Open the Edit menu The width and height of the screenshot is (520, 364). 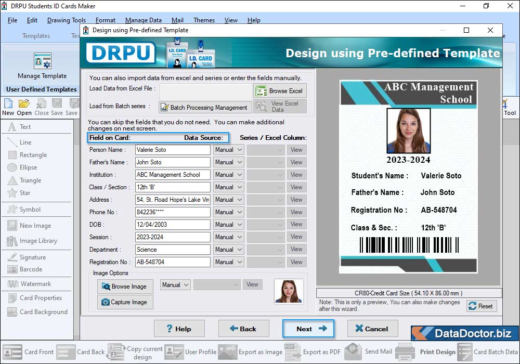(32, 20)
